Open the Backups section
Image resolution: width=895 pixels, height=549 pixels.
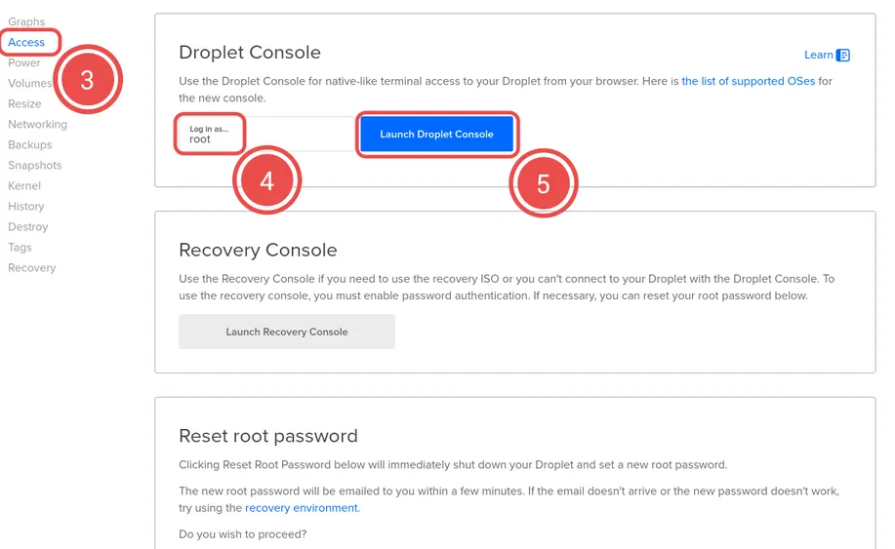click(x=30, y=144)
